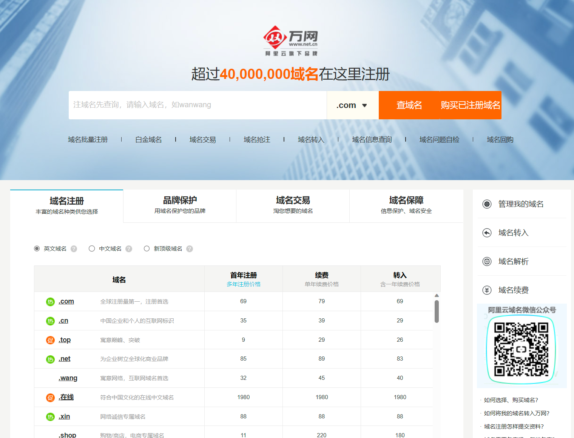The image size is (574, 438).
Task: Click the help icon beside 英文域名
Action: click(74, 249)
